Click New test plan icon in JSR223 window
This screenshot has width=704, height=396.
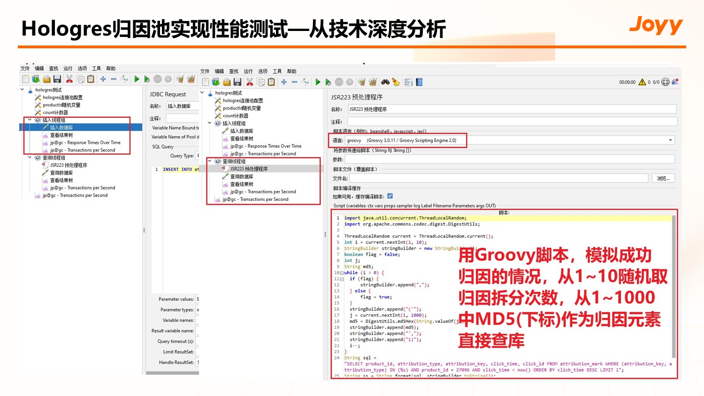[206, 82]
